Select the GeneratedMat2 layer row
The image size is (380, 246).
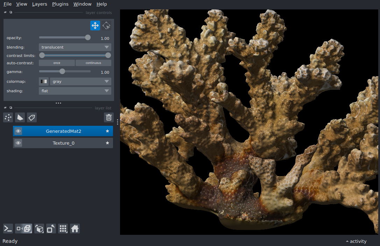click(63, 131)
